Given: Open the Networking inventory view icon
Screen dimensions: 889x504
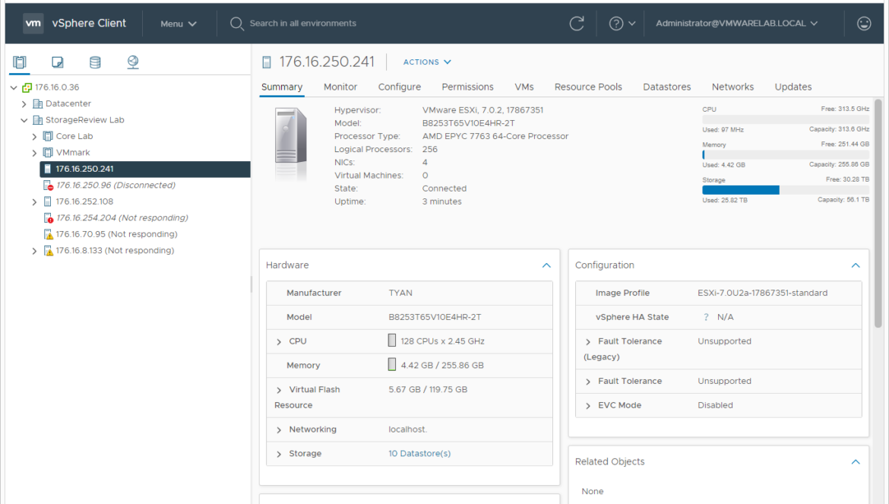Looking at the screenshot, I should click(x=133, y=62).
